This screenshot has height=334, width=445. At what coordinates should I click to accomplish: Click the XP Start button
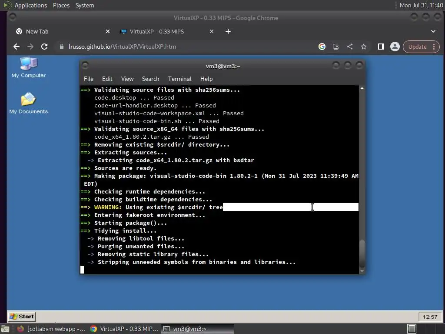[x=22, y=317]
